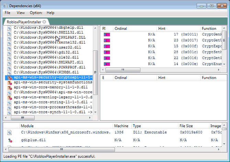Sort module list by Machine column
Screen dimensions: 230x162
122,126
